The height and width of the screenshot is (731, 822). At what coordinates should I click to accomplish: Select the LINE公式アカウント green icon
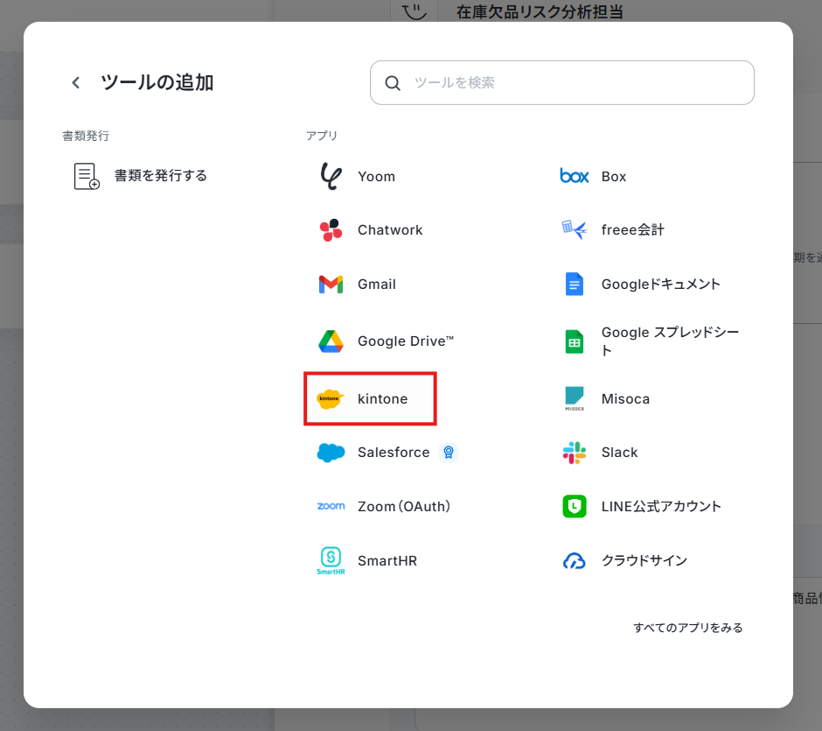[x=575, y=507]
